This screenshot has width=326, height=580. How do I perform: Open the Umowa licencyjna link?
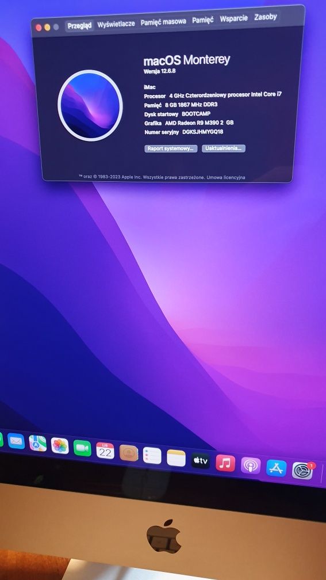tap(226, 178)
